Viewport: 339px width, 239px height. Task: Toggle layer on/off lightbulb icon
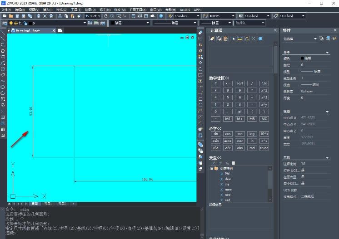click(11, 23)
